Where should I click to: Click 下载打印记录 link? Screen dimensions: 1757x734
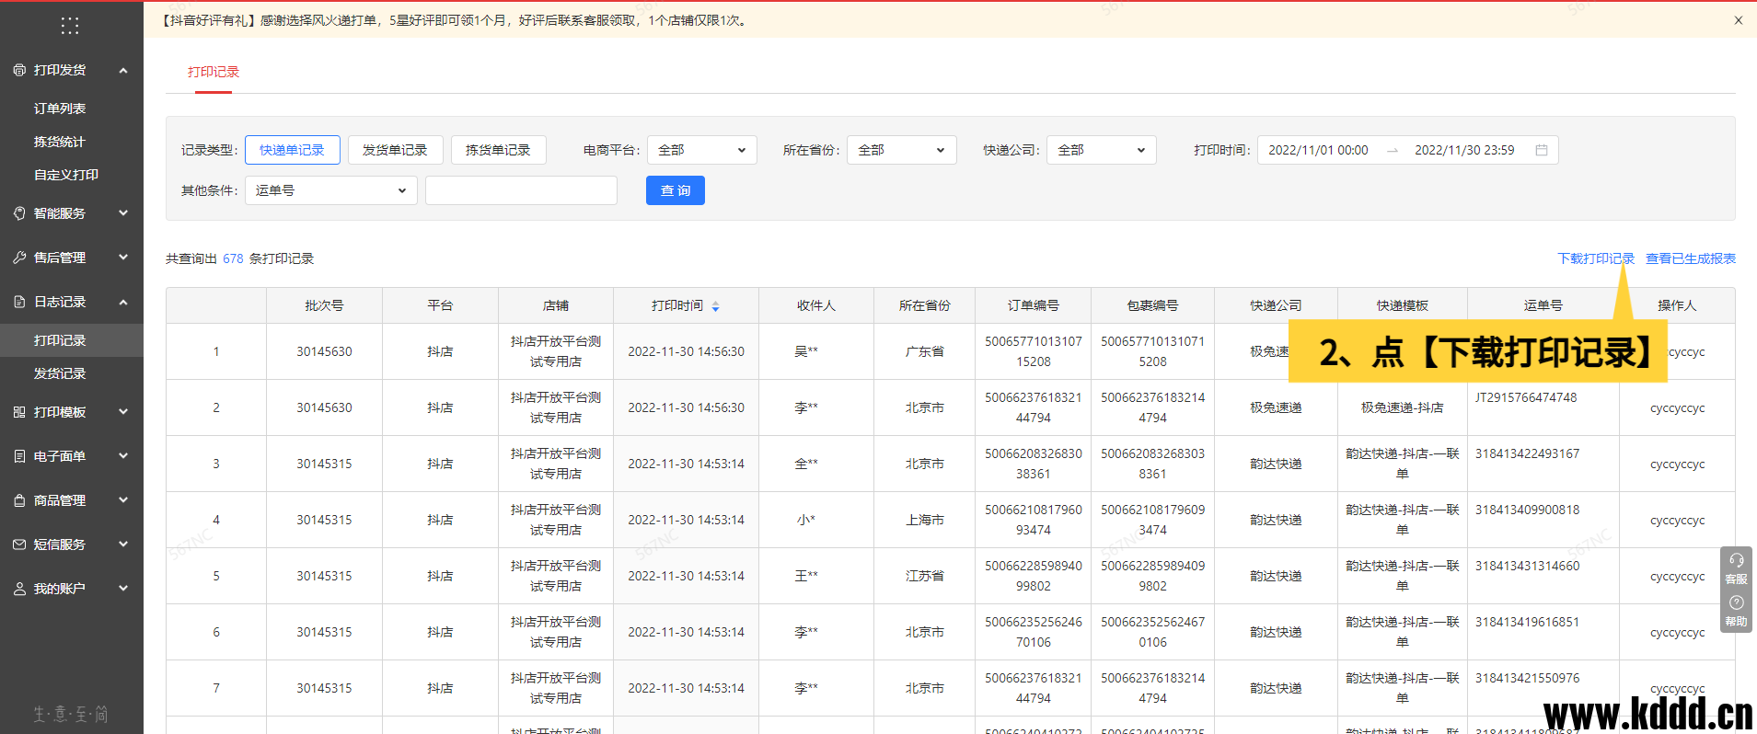[1596, 258]
